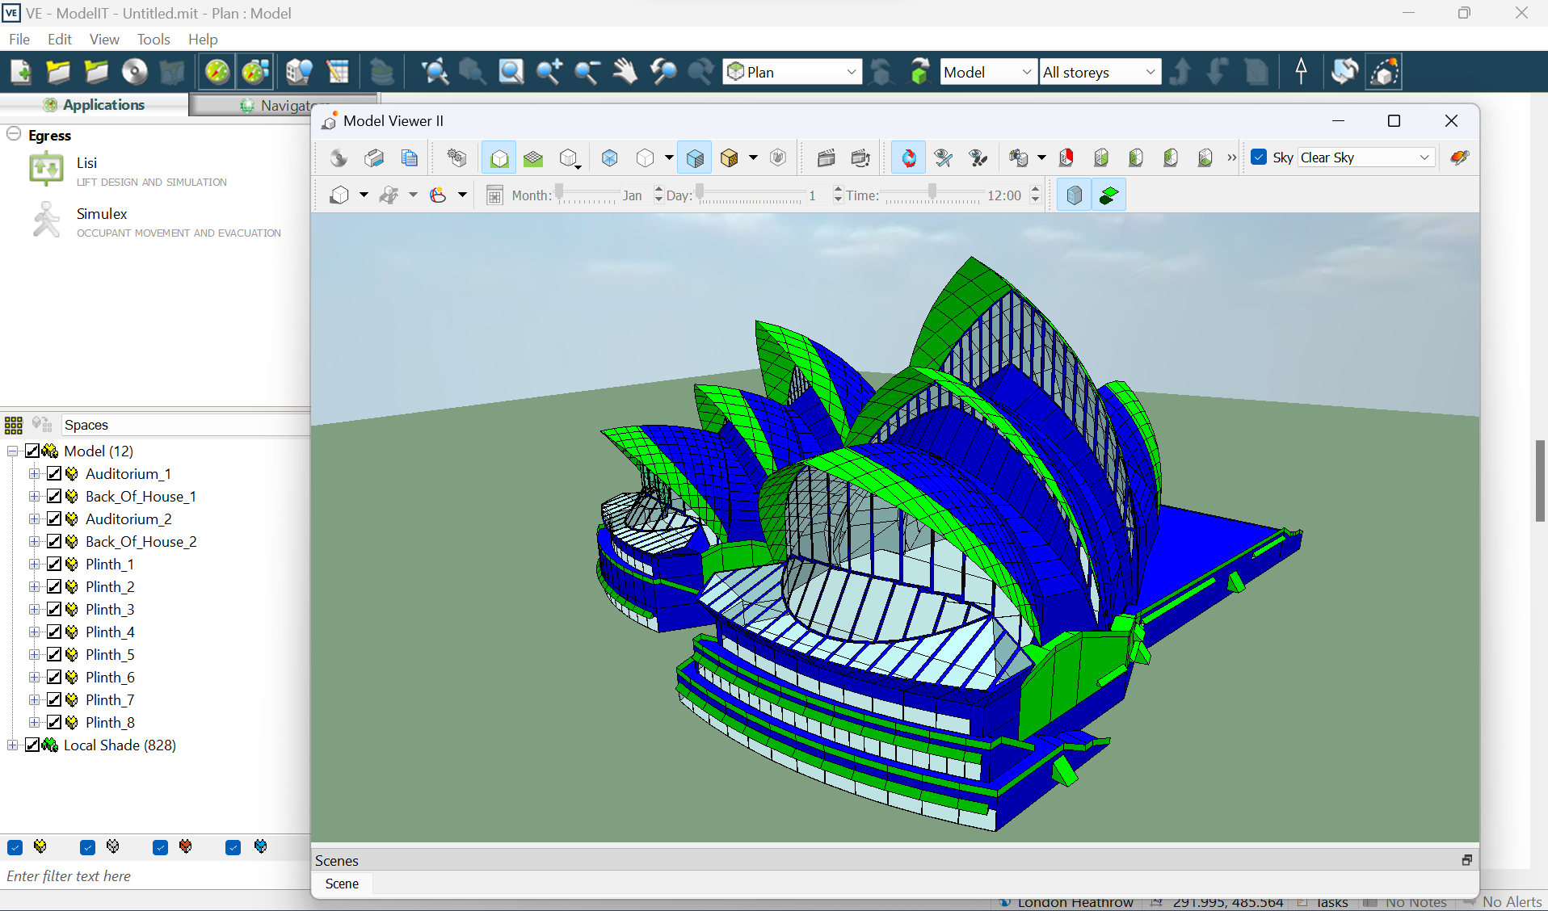Open the Simulex application link
Viewport: 1548px width, 911px height.
coord(102,214)
